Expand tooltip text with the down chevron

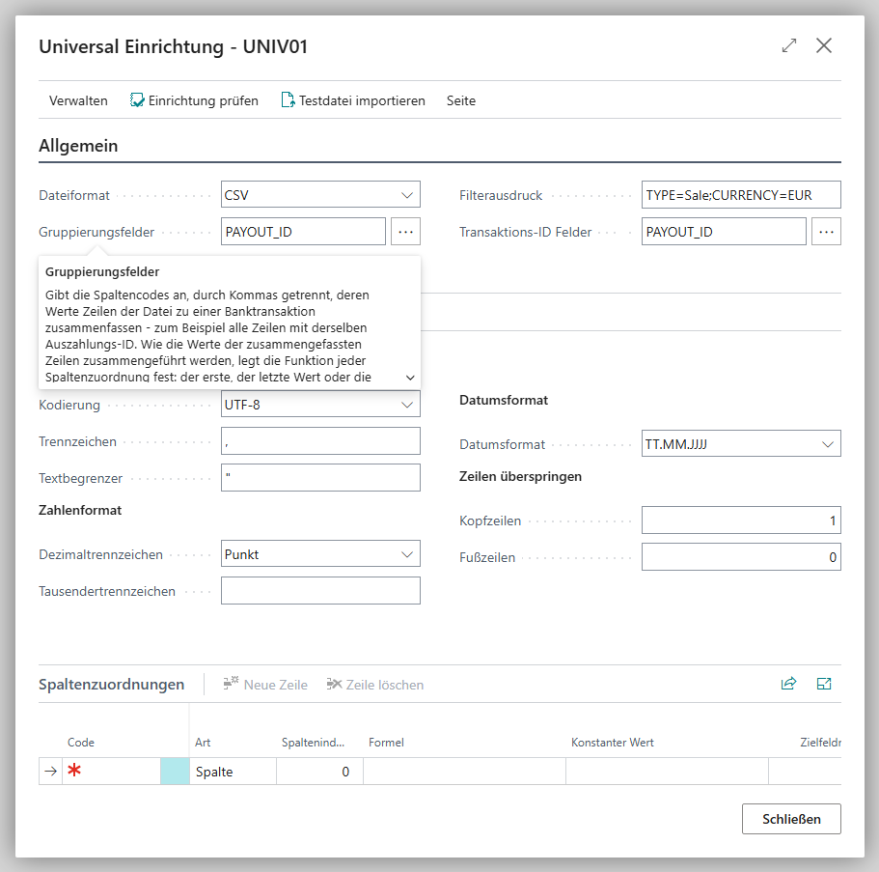click(x=410, y=378)
